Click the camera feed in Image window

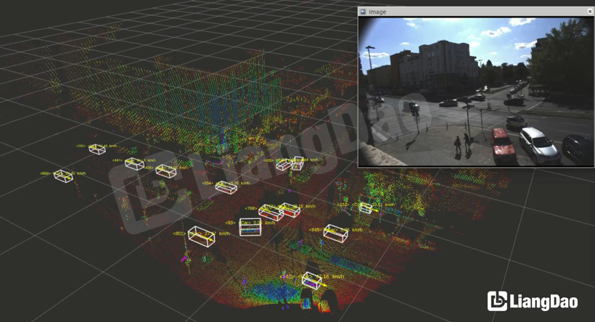click(x=476, y=91)
